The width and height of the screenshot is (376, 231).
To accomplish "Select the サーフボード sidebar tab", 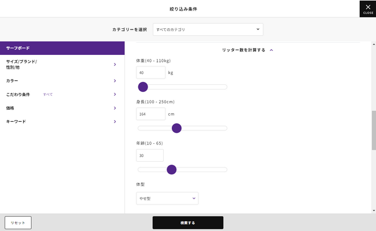I will [x=62, y=48].
